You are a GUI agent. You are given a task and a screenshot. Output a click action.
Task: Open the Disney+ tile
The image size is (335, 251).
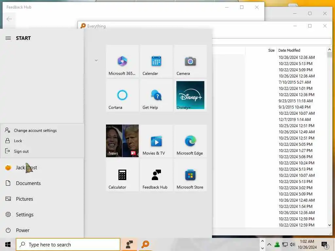(x=190, y=95)
